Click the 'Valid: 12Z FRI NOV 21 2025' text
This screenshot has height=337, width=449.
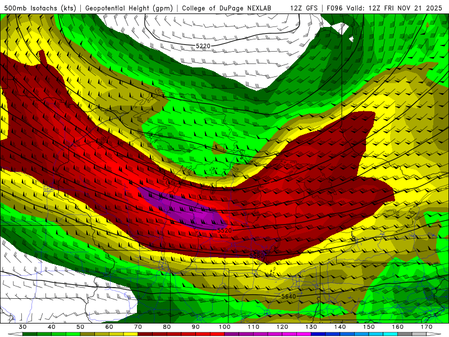pyautogui.click(x=395, y=8)
